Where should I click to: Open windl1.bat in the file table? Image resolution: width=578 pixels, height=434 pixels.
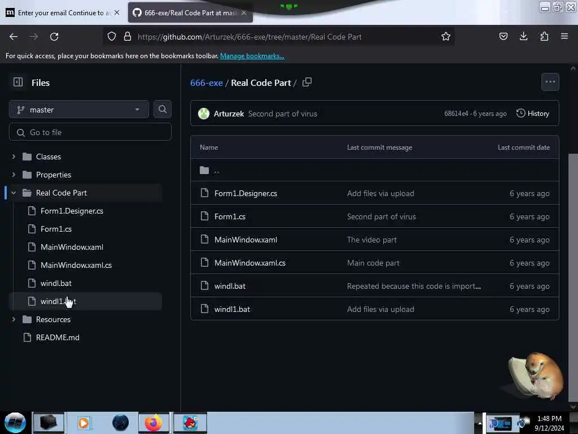(232, 309)
